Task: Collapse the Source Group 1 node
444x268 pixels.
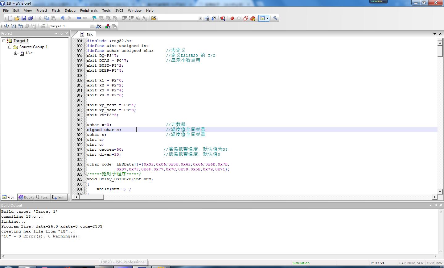Action: (x=10, y=47)
